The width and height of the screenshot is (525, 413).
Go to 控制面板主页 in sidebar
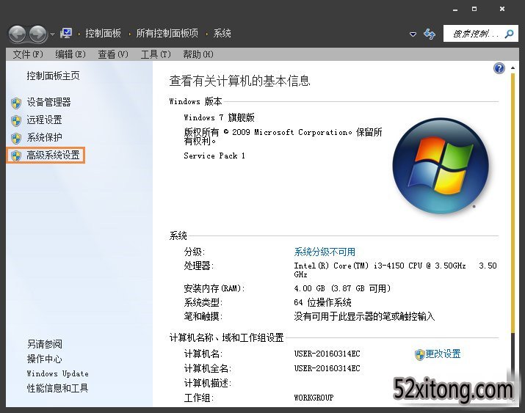point(54,76)
